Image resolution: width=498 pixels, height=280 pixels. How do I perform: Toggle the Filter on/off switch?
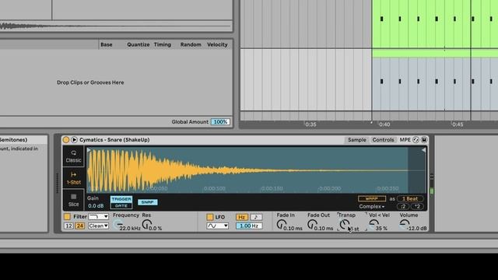click(x=67, y=216)
